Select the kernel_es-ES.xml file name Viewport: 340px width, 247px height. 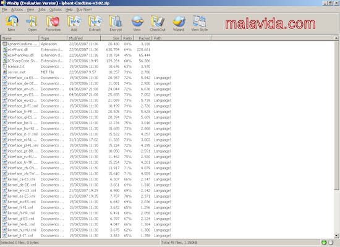coord(22,196)
